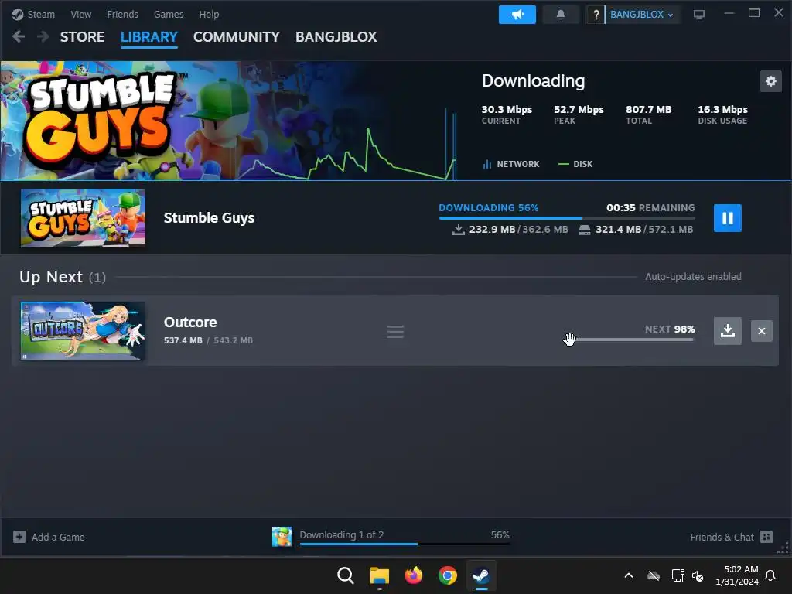Click the Steam taskbar icon
This screenshot has height=594, width=792.
[481, 575]
